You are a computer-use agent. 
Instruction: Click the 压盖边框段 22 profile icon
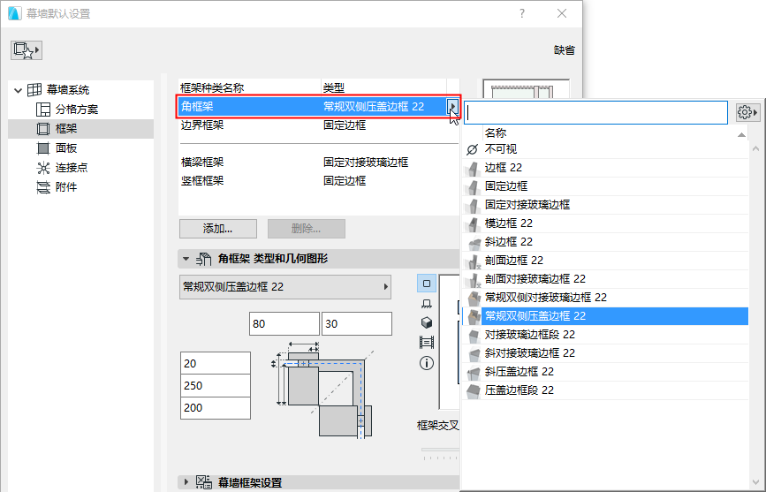tap(474, 391)
